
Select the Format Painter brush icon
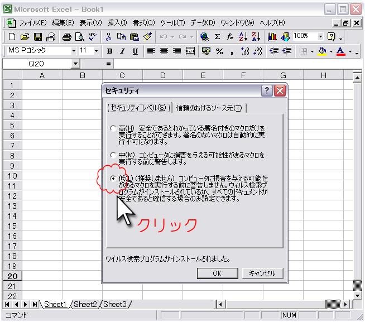147,37
